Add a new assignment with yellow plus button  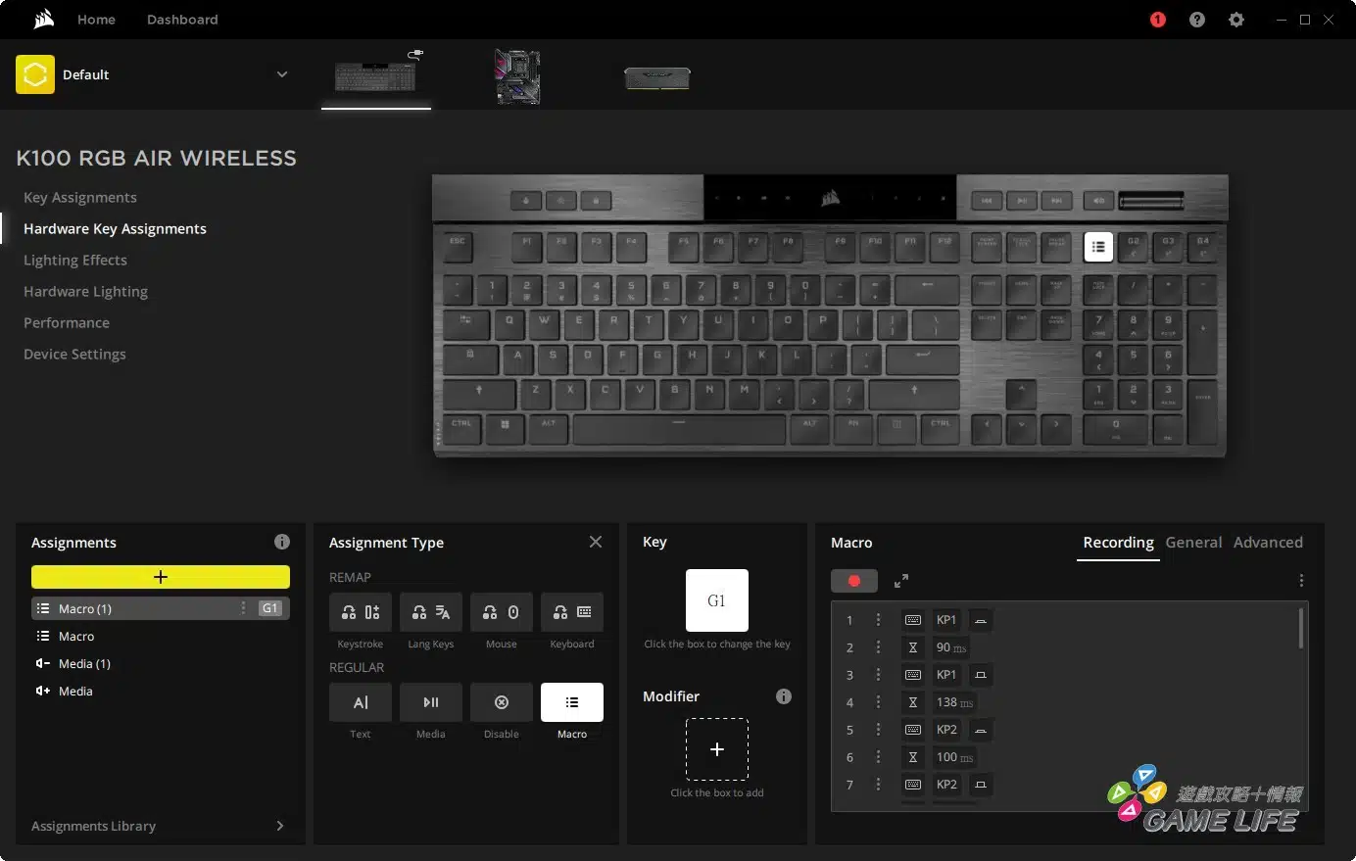[161, 577]
